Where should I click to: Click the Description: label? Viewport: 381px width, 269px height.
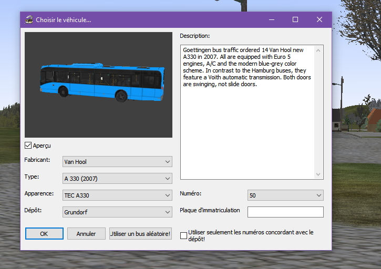pyautogui.click(x=194, y=36)
